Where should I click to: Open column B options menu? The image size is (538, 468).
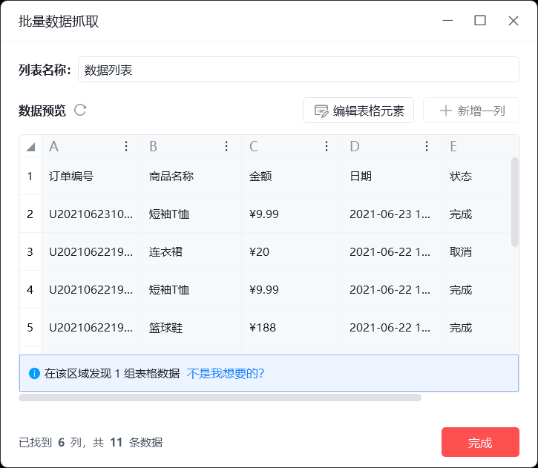click(x=226, y=146)
